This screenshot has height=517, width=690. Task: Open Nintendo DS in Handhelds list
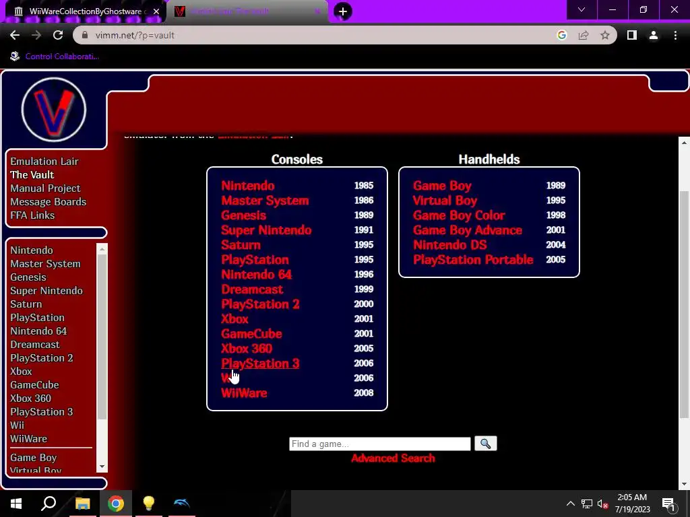click(x=449, y=245)
